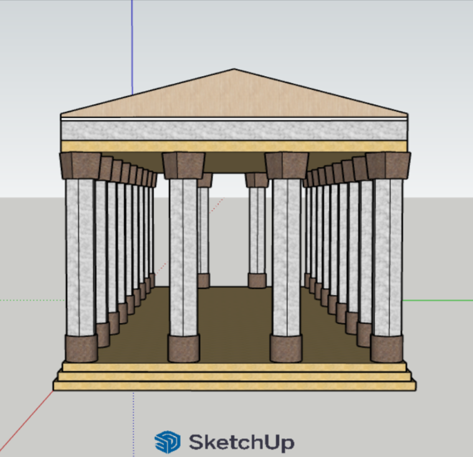Click the middle step of the temple platform
The width and height of the screenshot is (473, 457).
click(235, 377)
